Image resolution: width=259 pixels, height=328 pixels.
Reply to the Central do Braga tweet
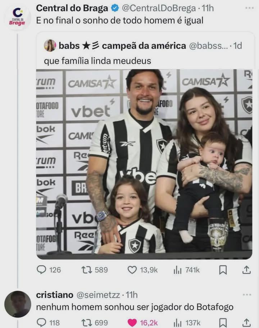pyautogui.click(x=42, y=270)
